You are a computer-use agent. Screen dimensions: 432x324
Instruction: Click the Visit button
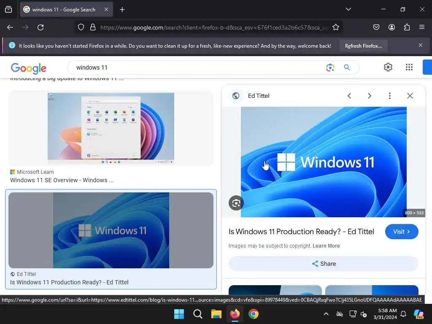402,232
